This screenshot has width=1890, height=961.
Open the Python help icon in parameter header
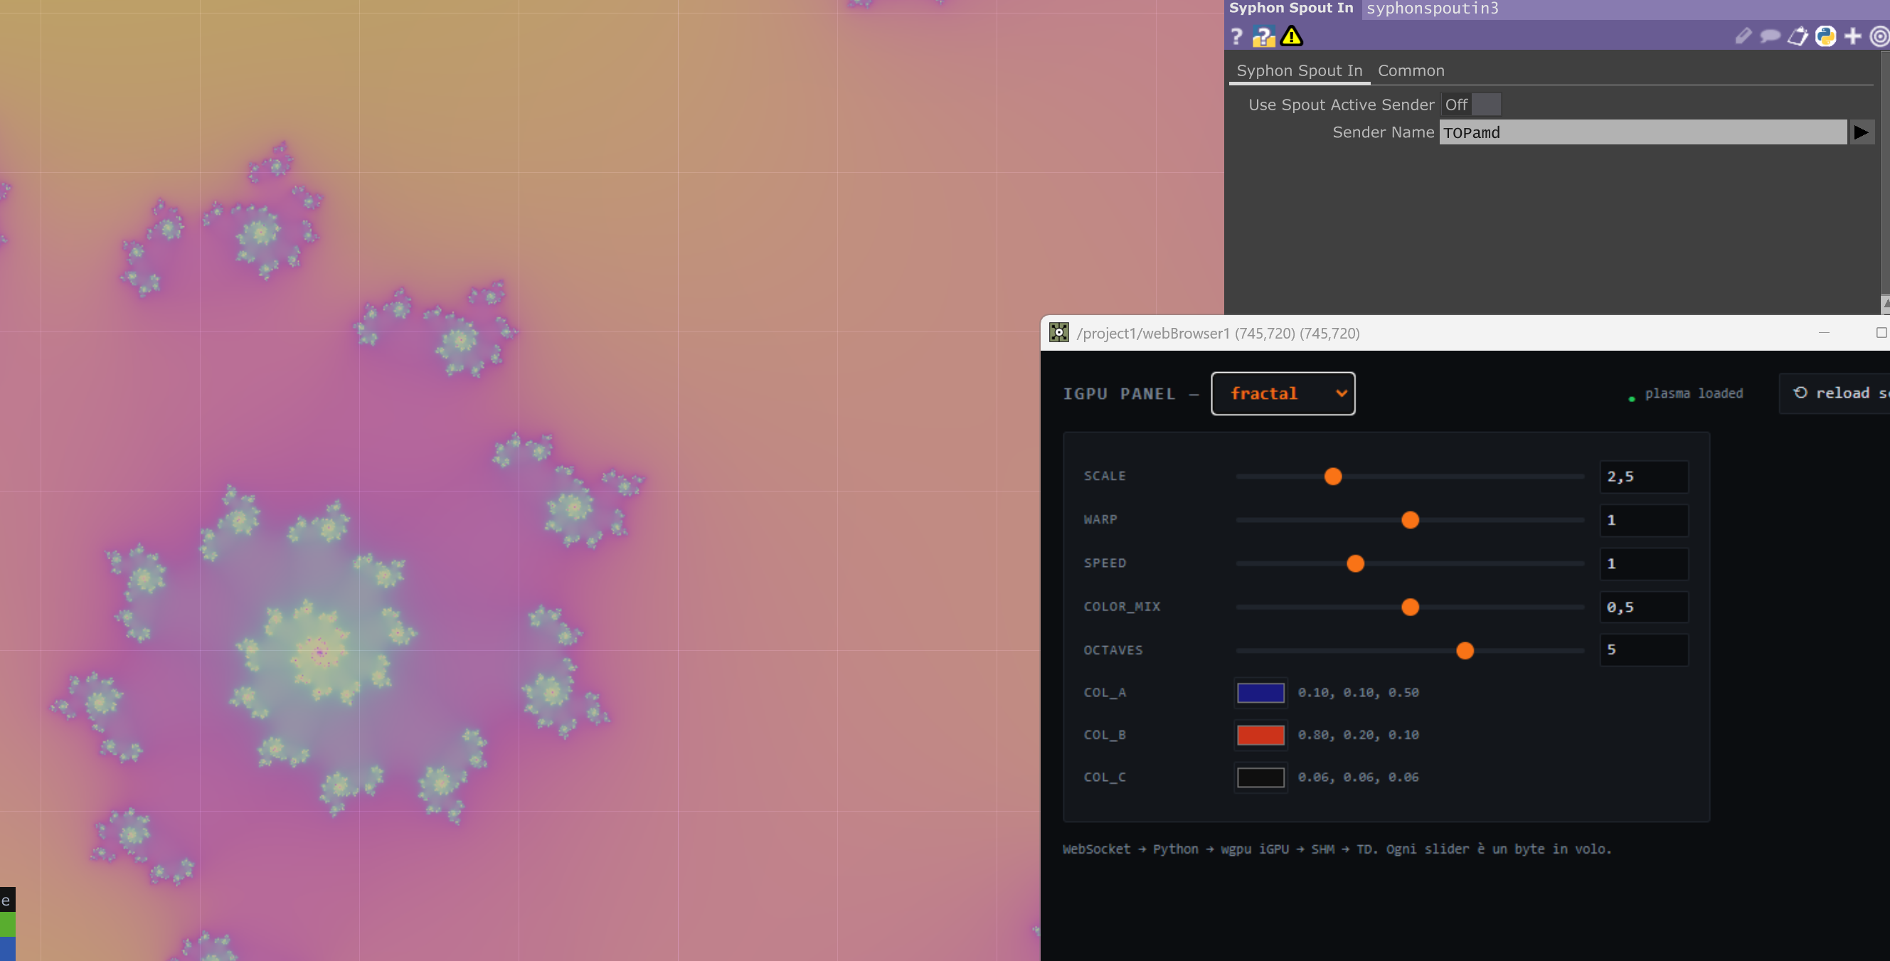(x=1263, y=36)
